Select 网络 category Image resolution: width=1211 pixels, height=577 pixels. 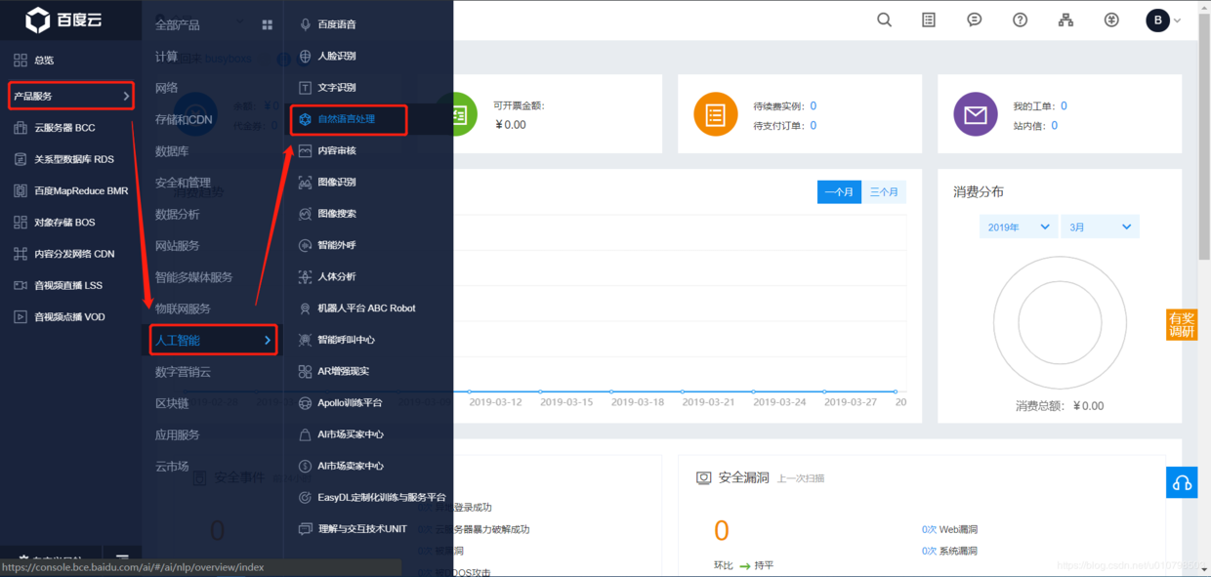(x=166, y=88)
